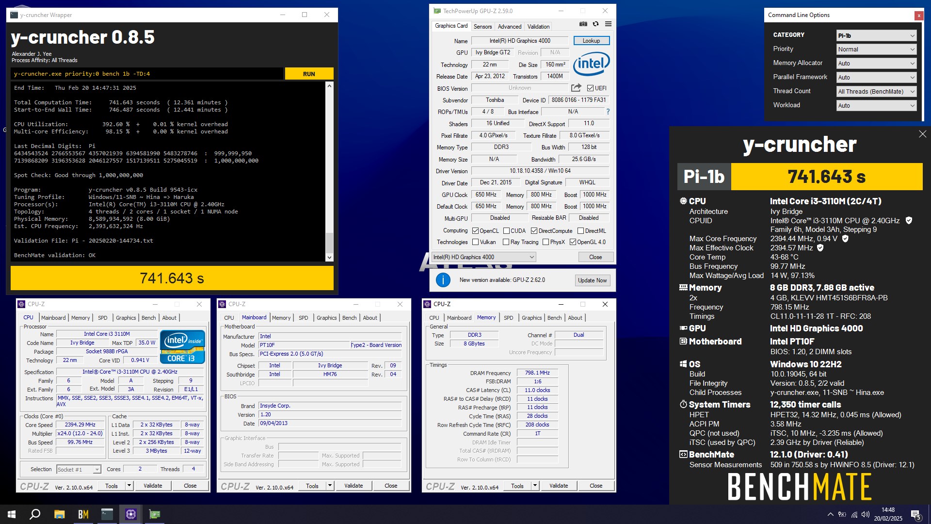Image resolution: width=931 pixels, height=524 pixels.
Task: Open the notification center icon
Action: [916, 515]
